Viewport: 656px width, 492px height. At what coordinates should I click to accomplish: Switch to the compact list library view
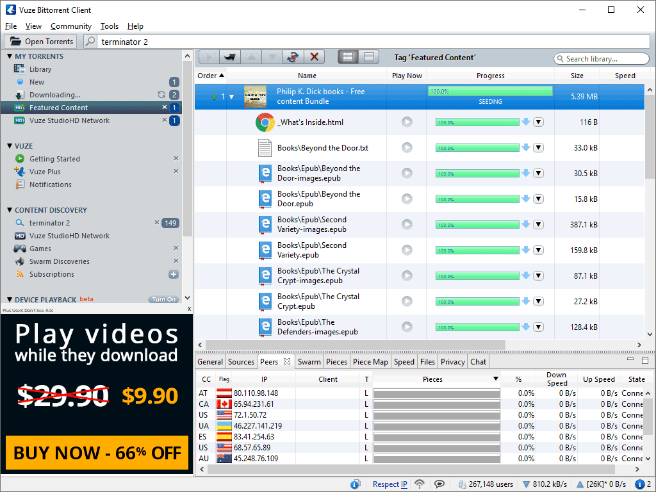tap(369, 57)
